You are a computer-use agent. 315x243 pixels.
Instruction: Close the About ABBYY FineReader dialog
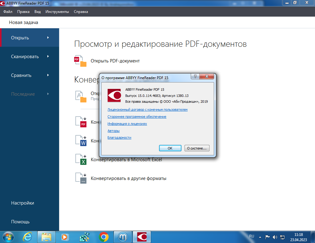207,76
